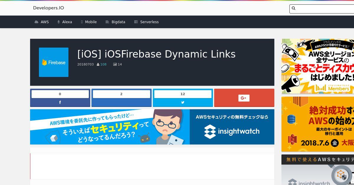Click the view count 14
The height and width of the screenshot is (185, 354).
(x=120, y=64)
